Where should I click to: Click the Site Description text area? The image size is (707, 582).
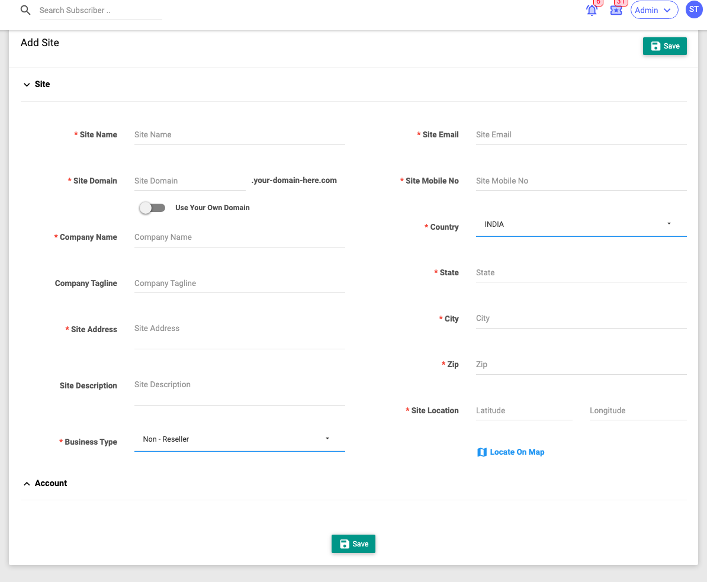tap(239, 390)
